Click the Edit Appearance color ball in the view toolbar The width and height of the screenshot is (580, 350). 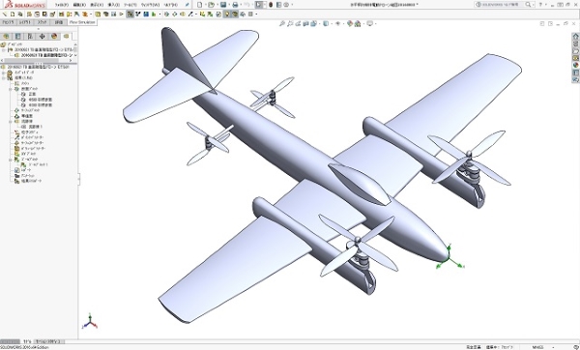click(350, 23)
